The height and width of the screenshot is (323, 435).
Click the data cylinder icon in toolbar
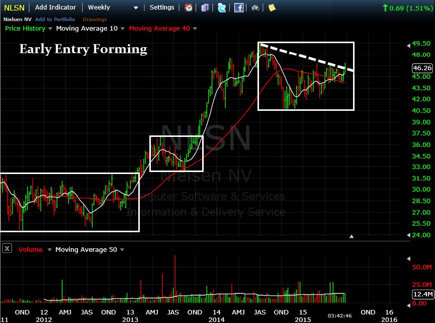coord(205,8)
